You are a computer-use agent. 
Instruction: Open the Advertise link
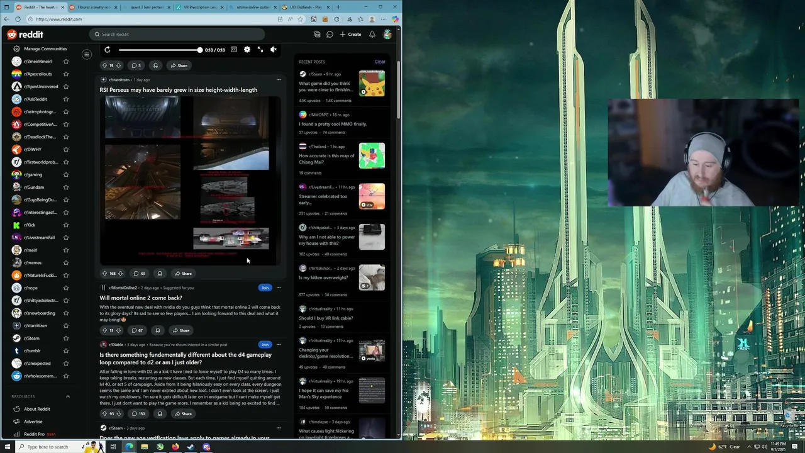tap(33, 422)
